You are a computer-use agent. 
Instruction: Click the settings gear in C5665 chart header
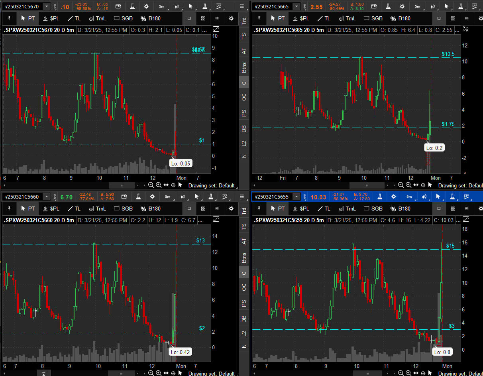click(402, 6)
